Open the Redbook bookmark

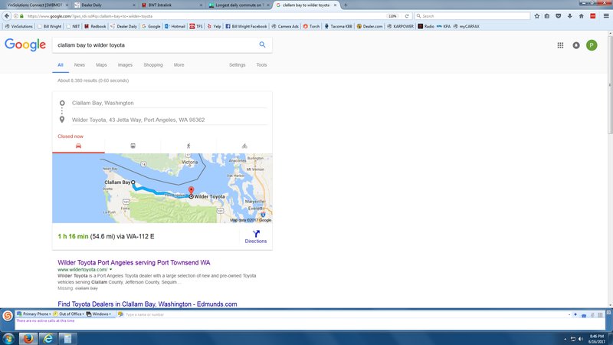tap(95, 26)
